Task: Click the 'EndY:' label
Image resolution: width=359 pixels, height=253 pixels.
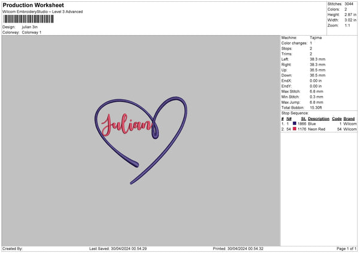Action: [287, 87]
